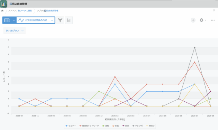Click the pin icon at right edge
Viewport: 218px width, 130px height.
point(214,11)
